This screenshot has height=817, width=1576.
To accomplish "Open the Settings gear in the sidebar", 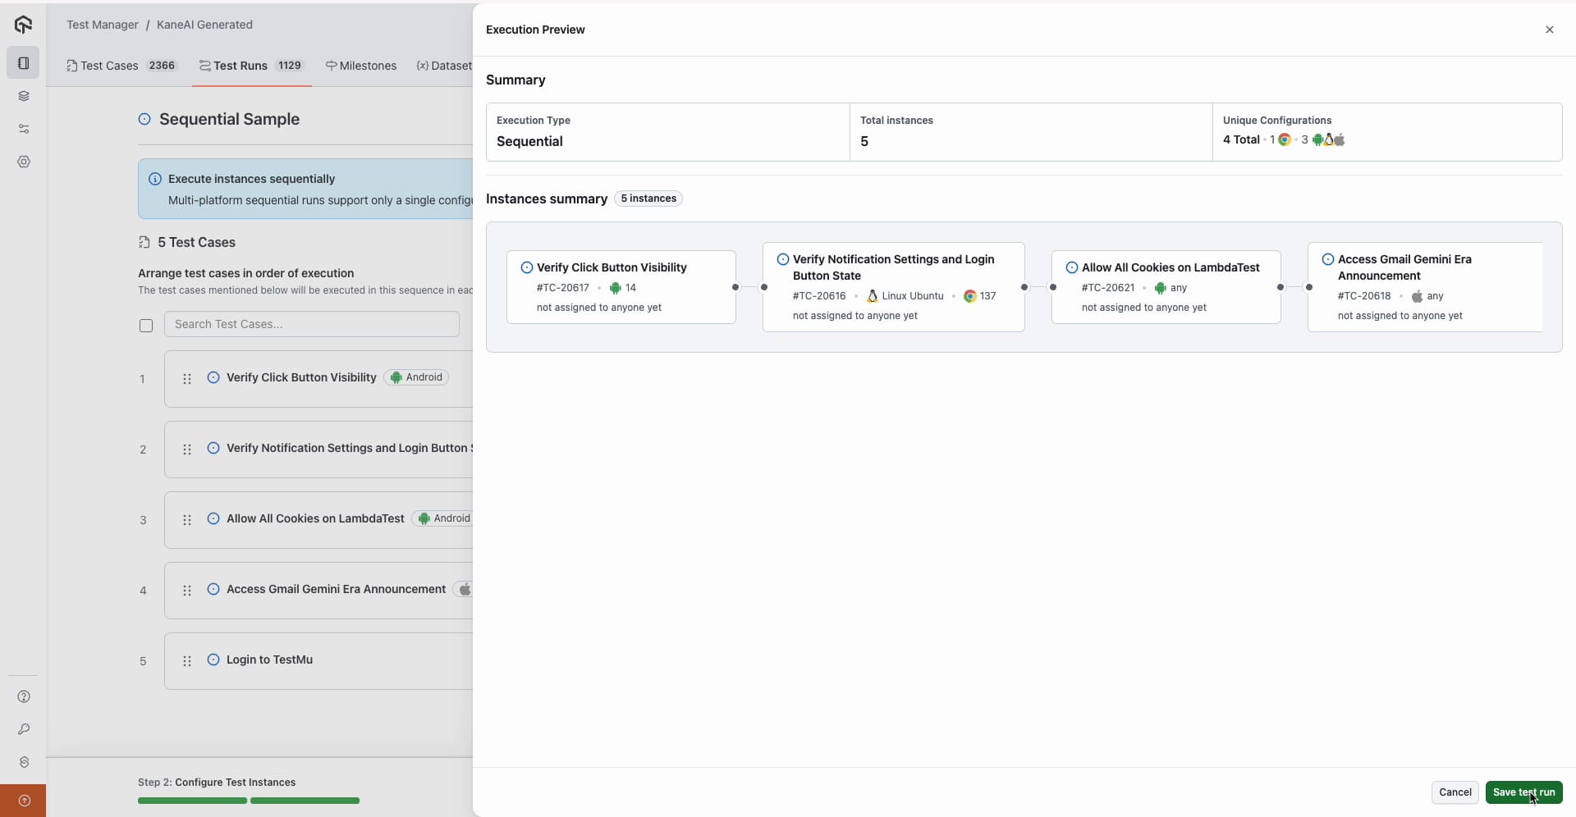I will pyautogui.click(x=23, y=162).
